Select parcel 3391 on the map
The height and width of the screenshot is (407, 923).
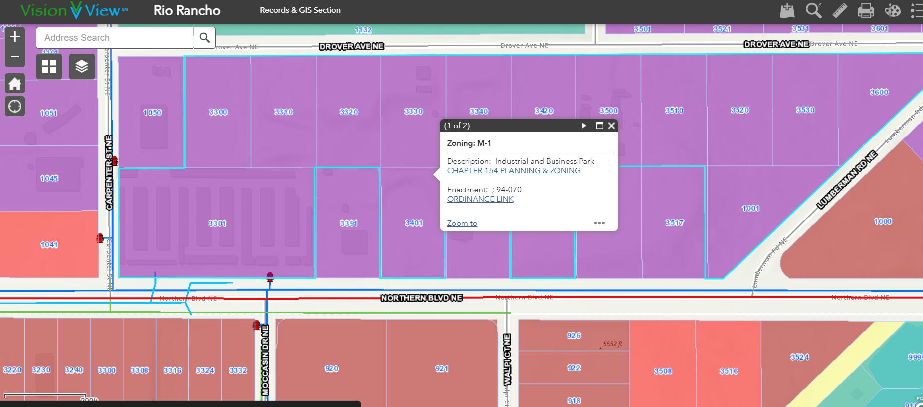click(348, 223)
